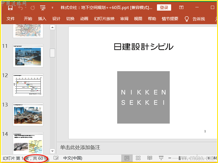Open the Ribbon Display Options icon
The height and width of the screenshot is (163, 218).
click(x=181, y=8)
